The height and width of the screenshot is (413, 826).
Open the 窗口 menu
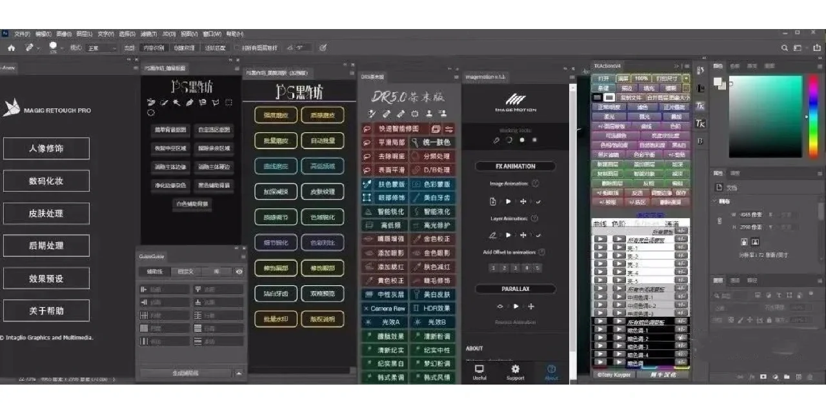210,34
